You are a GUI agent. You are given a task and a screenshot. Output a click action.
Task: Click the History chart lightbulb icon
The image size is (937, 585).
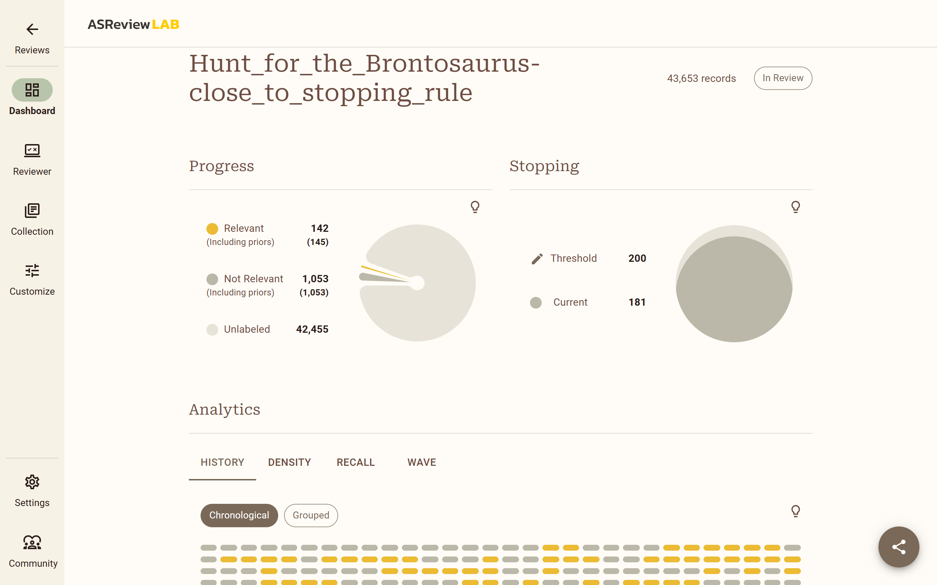(x=796, y=511)
